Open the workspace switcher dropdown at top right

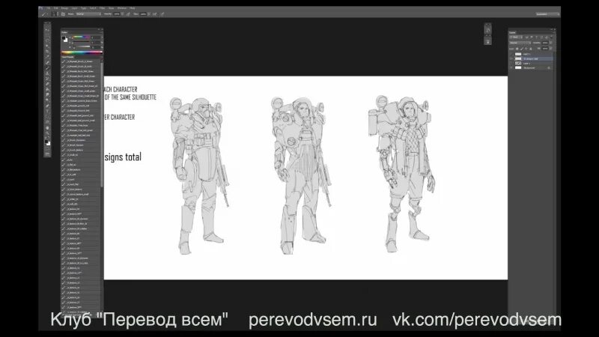547,13
